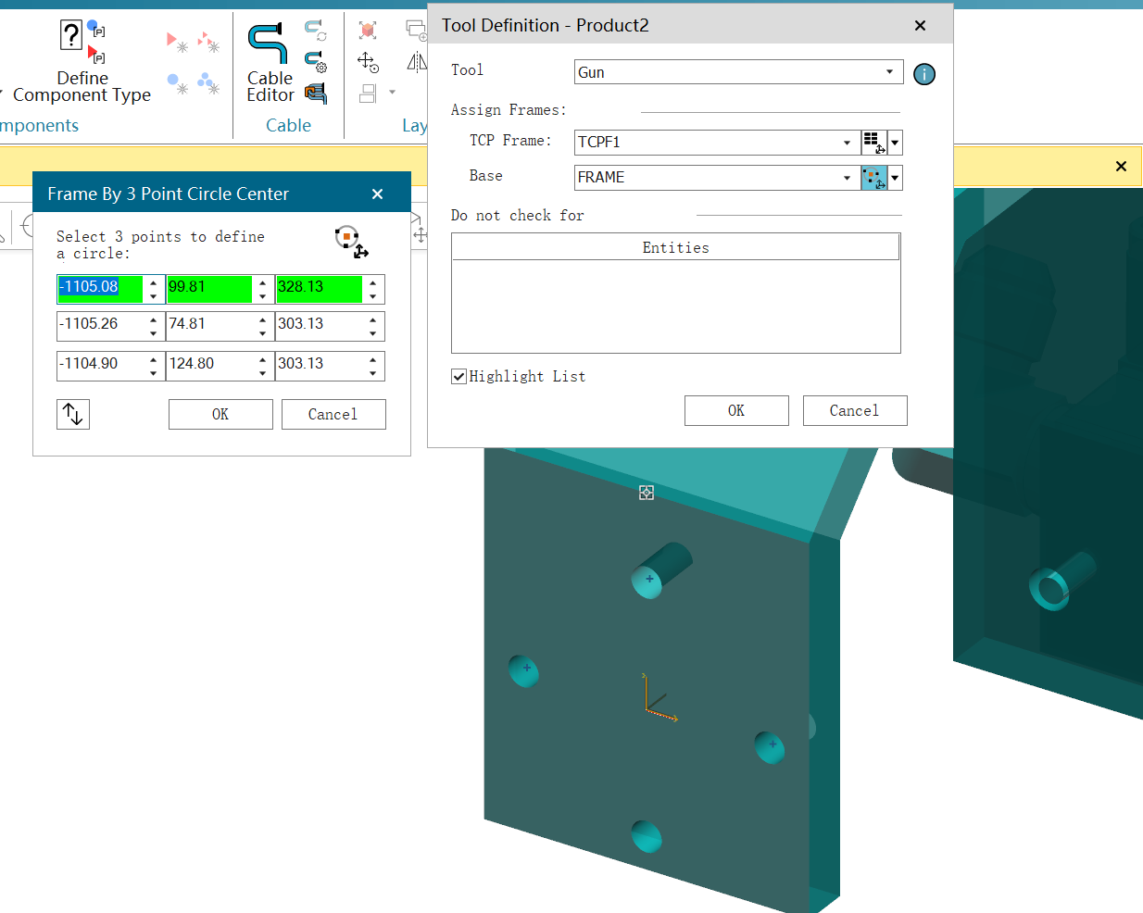Increase the 99.81 value with spinner
This screenshot has height=913, width=1143.
pos(263,282)
